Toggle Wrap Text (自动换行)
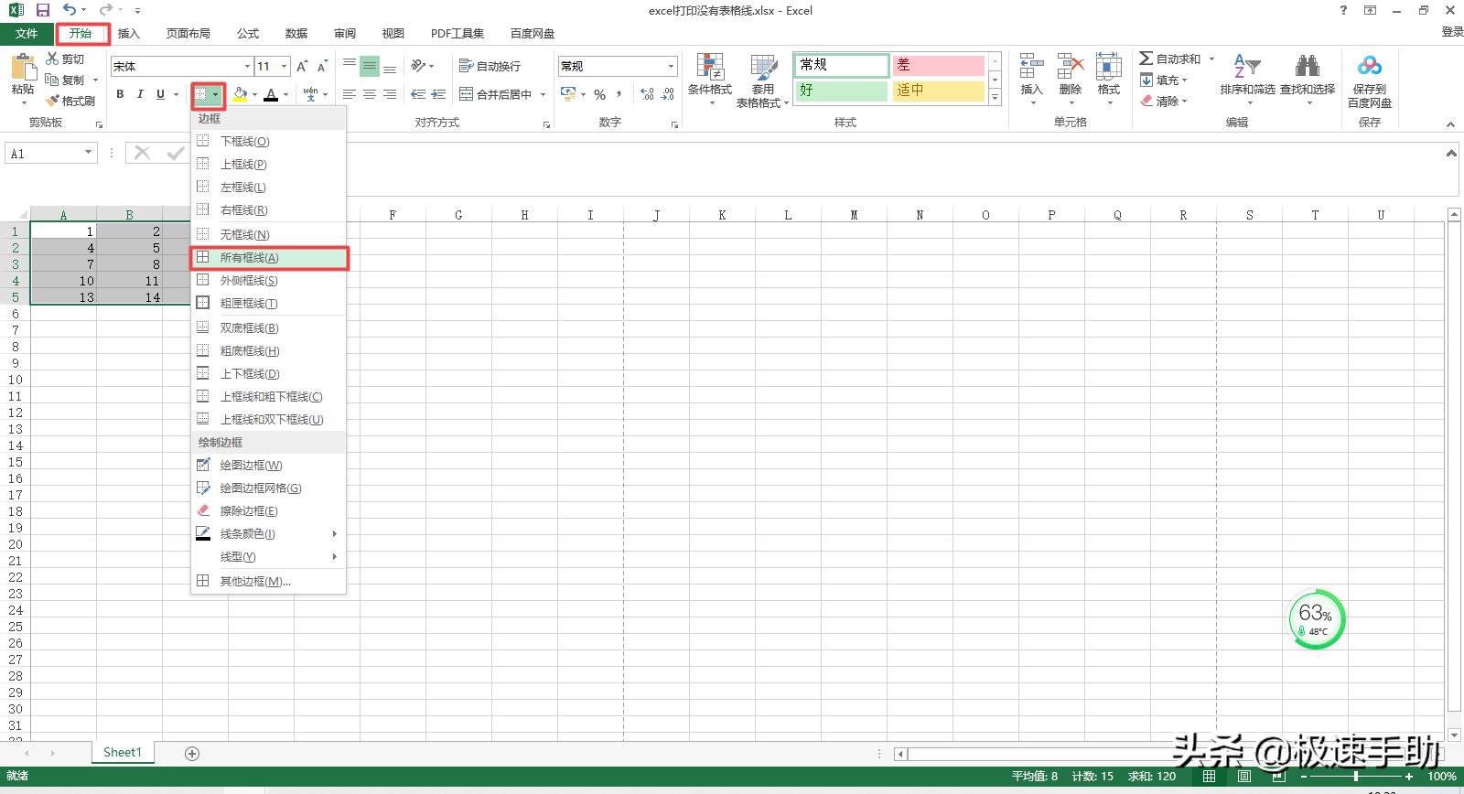This screenshot has width=1464, height=794. [x=490, y=66]
